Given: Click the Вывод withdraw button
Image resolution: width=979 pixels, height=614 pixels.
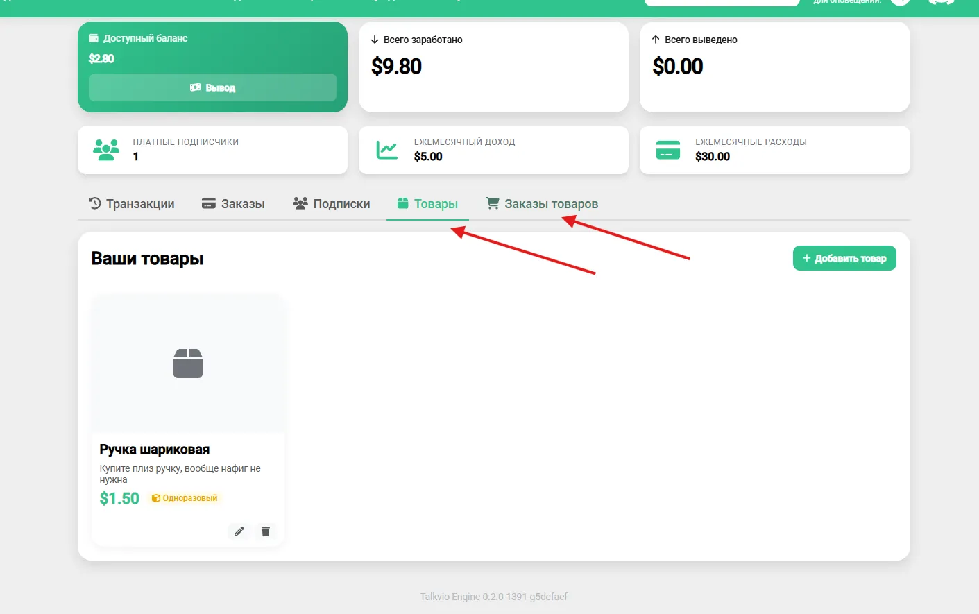Looking at the screenshot, I should [x=212, y=87].
